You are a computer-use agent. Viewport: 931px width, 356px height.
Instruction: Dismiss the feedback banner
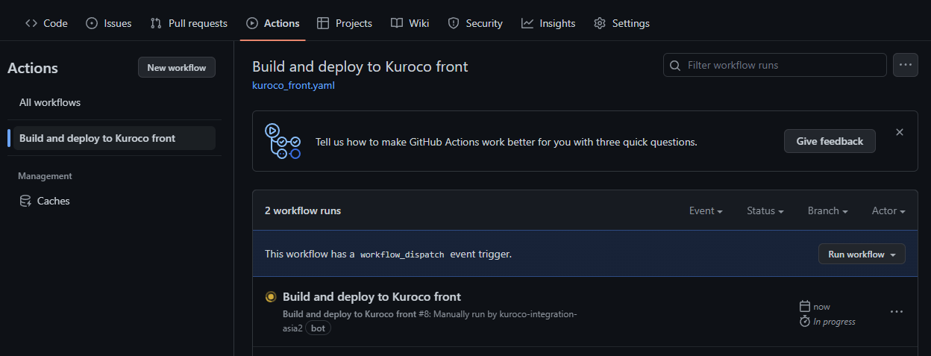click(900, 132)
